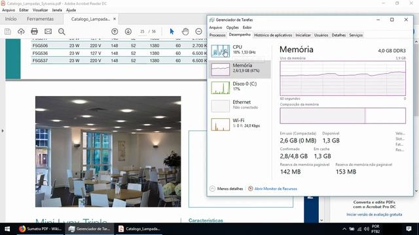419x235 pixels.
Task: Switch to Catalogo_Lampada taskbar button
Action: (139, 229)
